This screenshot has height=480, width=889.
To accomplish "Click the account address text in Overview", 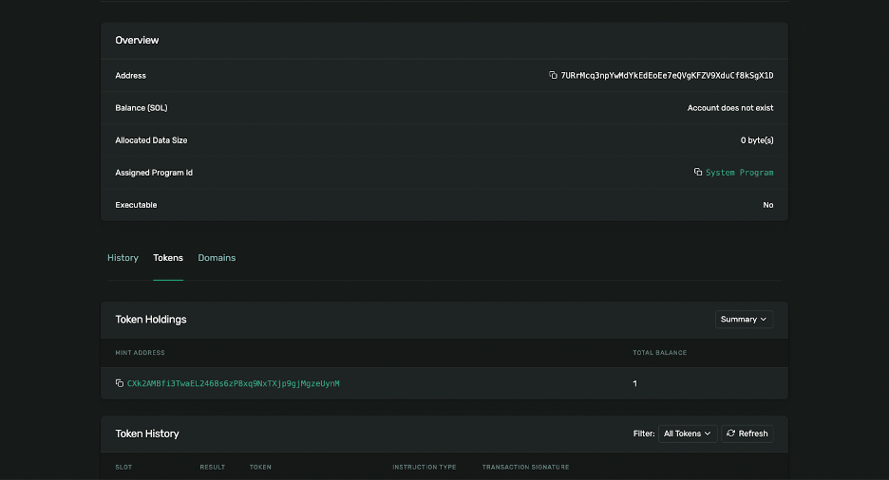I will point(667,75).
